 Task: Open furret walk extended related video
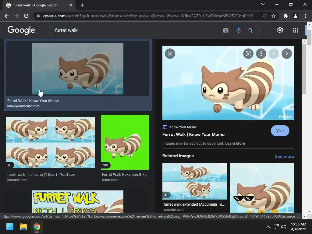click(195, 181)
